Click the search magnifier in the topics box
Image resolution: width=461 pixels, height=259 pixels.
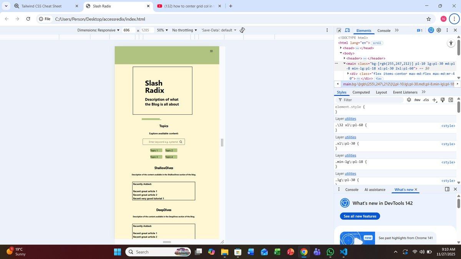tap(181, 142)
